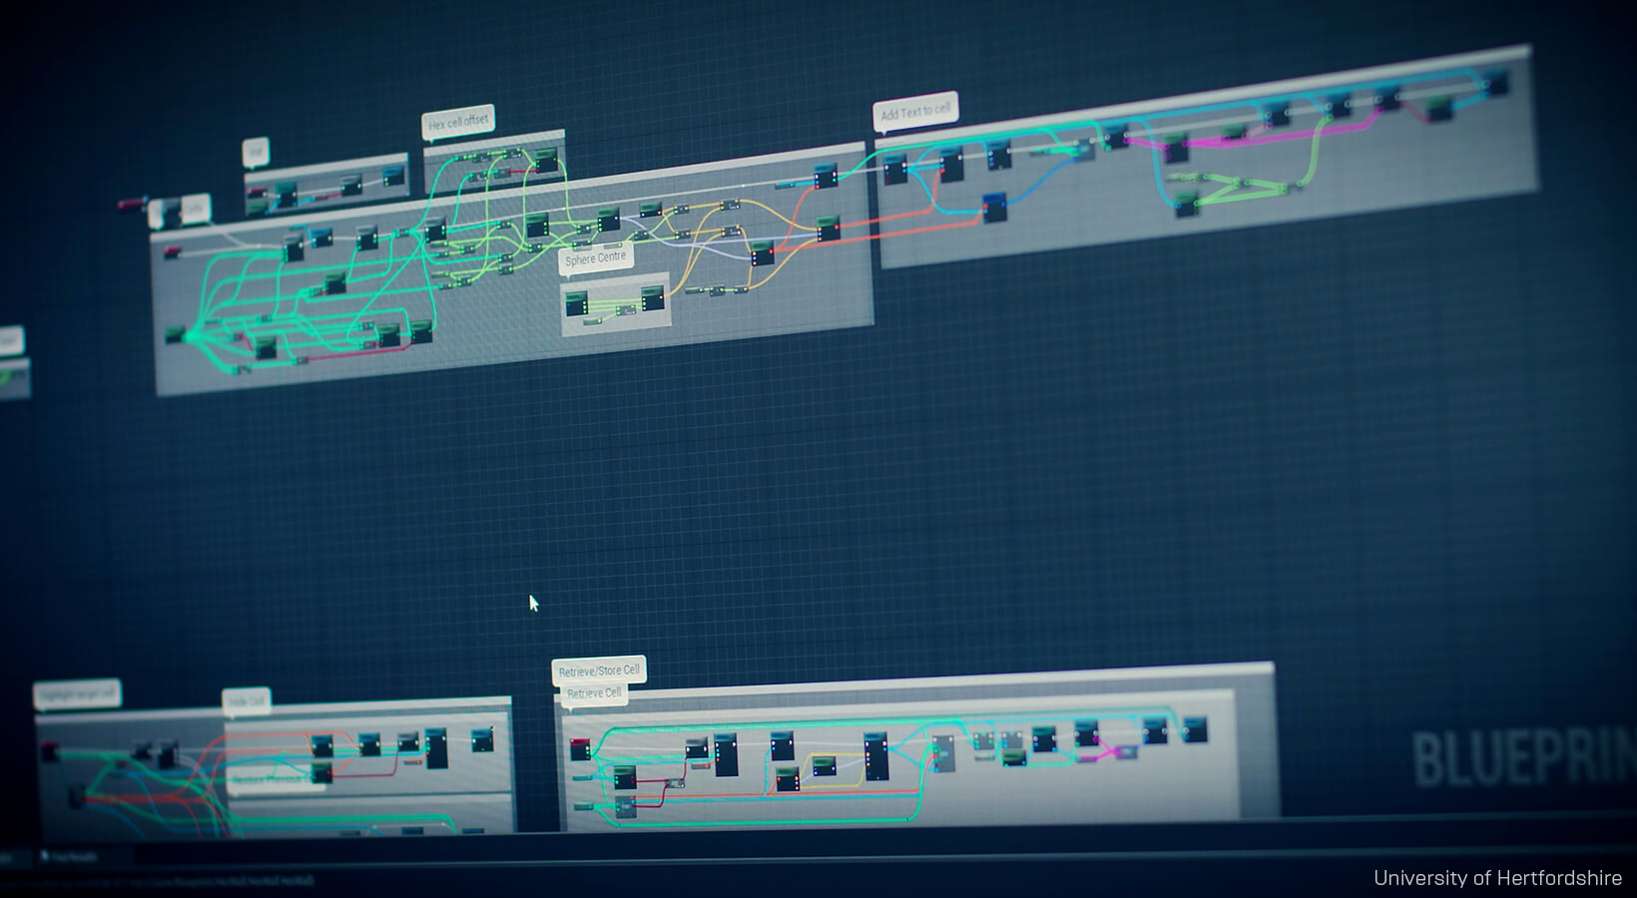The width and height of the screenshot is (1637, 898).
Task: Select the large node in Hex cell offset box
Action: point(545,160)
